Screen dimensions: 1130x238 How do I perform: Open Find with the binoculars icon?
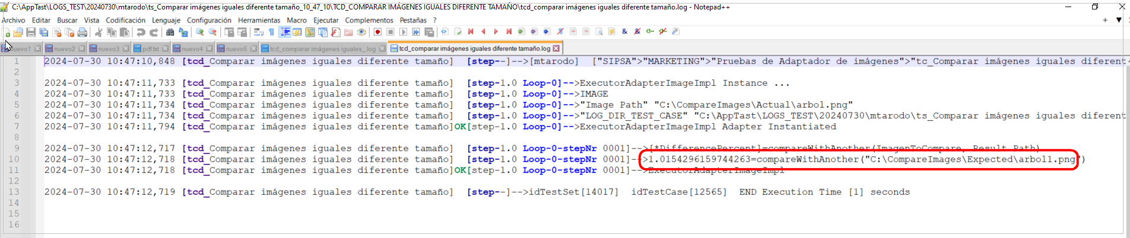coord(170,32)
